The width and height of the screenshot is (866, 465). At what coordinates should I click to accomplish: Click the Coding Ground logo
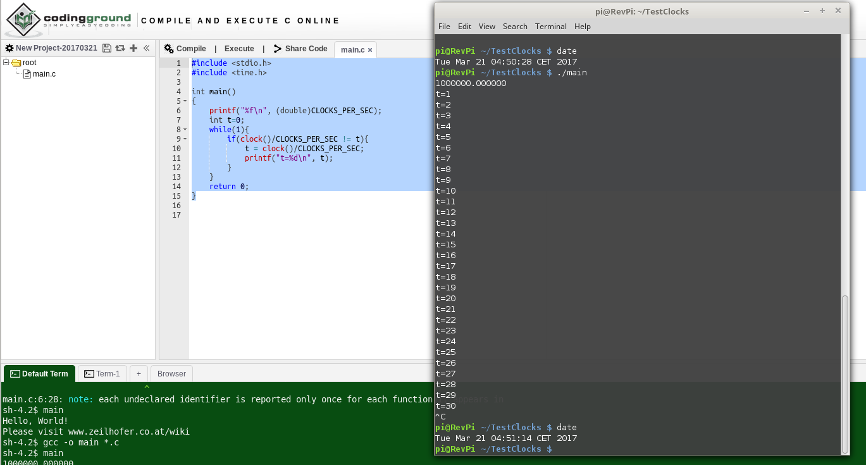(x=68, y=20)
